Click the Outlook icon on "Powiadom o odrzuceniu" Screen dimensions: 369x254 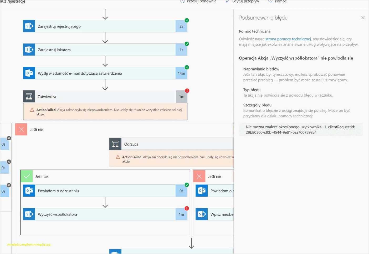[29, 191]
